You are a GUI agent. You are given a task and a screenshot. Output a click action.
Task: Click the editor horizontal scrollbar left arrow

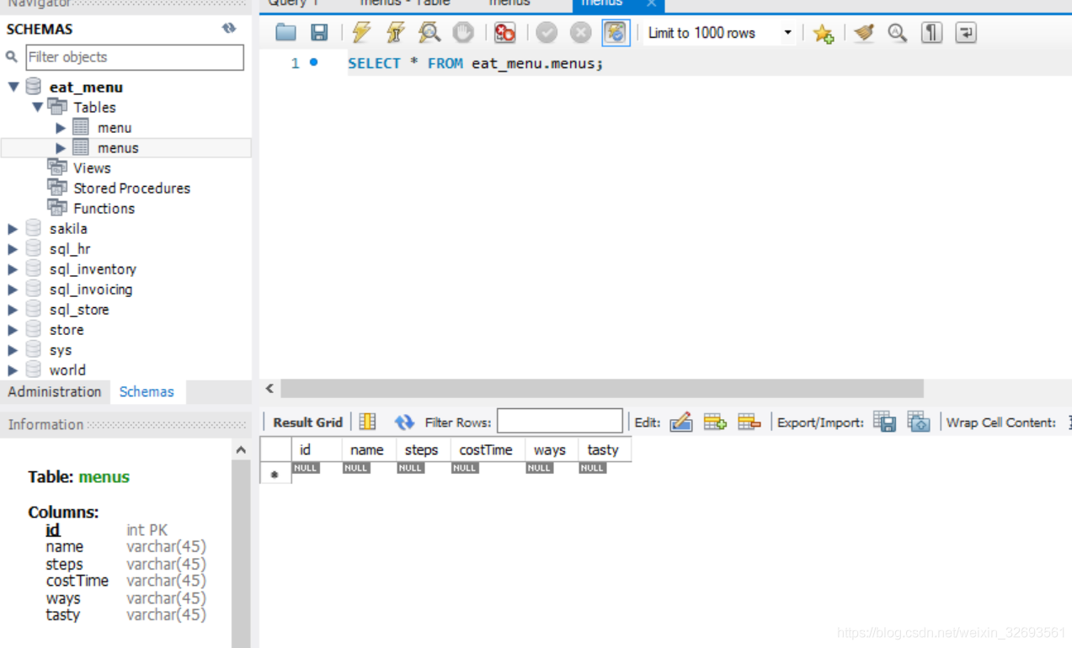pos(269,388)
